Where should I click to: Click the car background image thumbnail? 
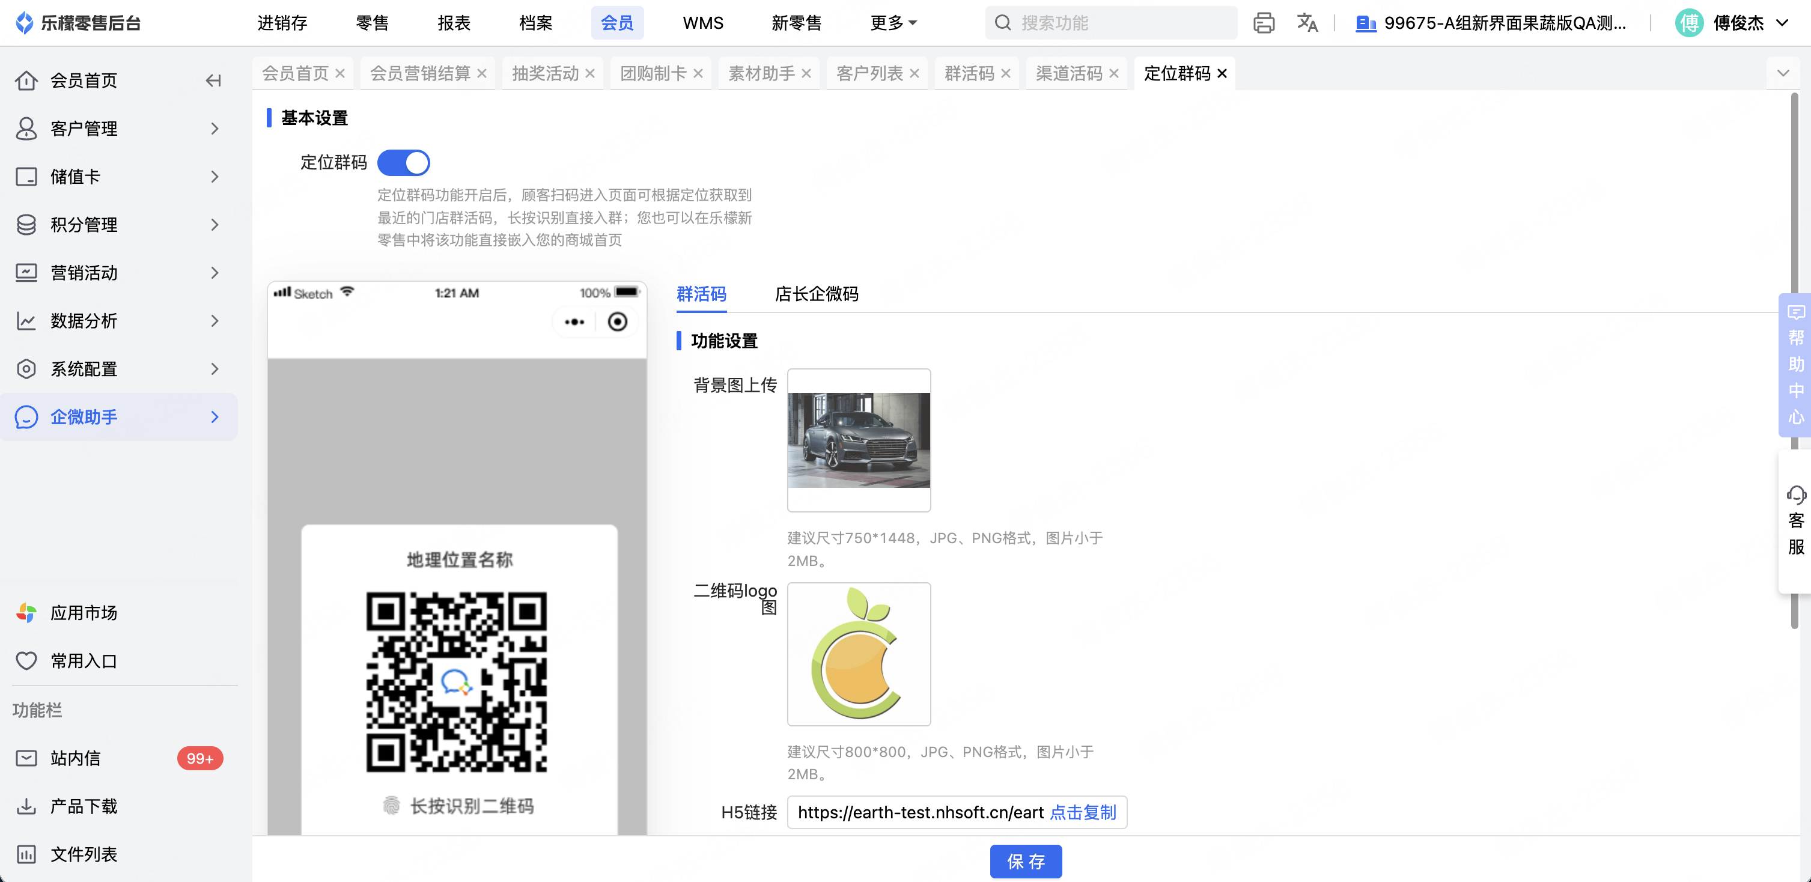coord(859,440)
